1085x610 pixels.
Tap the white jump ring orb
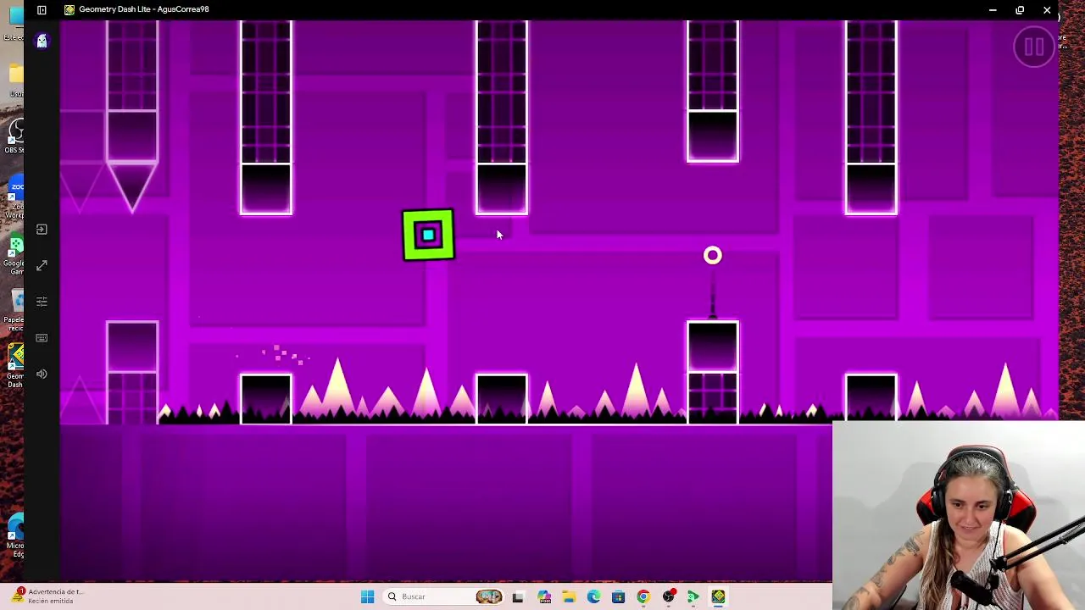point(713,255)
